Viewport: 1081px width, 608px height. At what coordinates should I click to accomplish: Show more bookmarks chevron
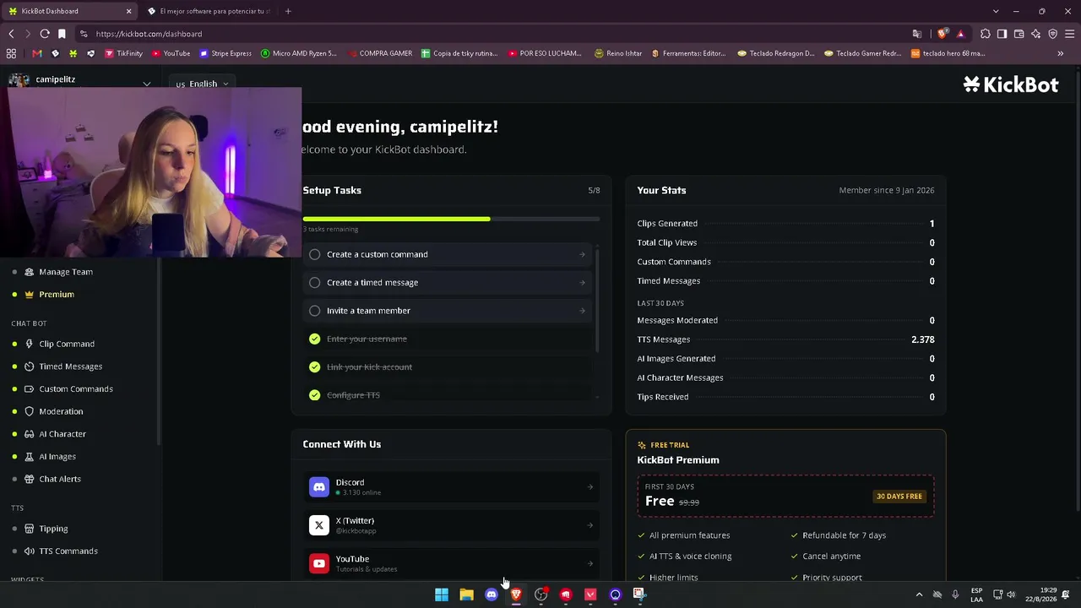point(1061,53)
